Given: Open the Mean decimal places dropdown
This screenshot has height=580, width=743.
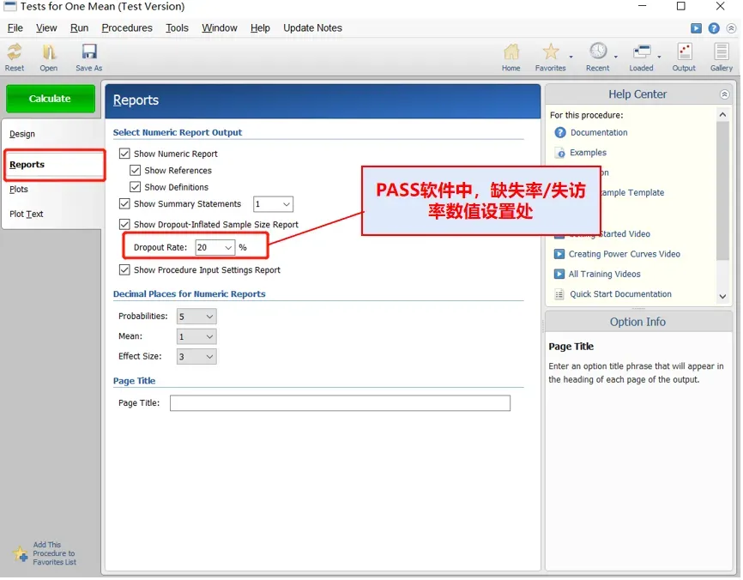Looking at the screenshot, I should tap(210, 337).
